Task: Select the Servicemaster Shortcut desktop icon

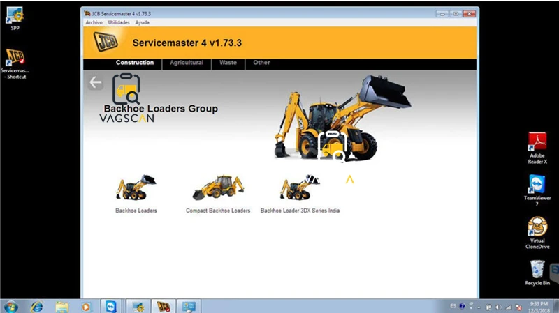Action: pyautogui.click(x=15, y=64)
